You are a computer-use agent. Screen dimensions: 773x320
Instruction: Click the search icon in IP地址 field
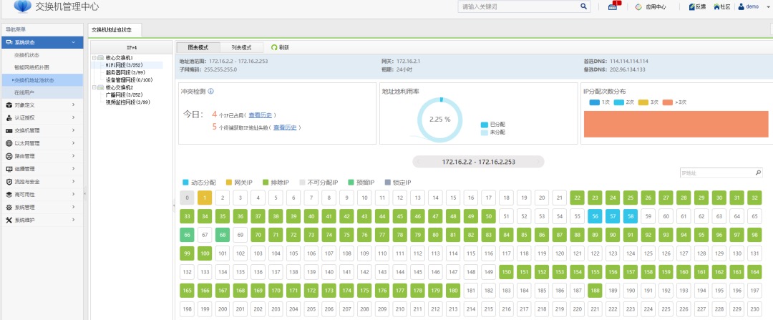(758, 173)
